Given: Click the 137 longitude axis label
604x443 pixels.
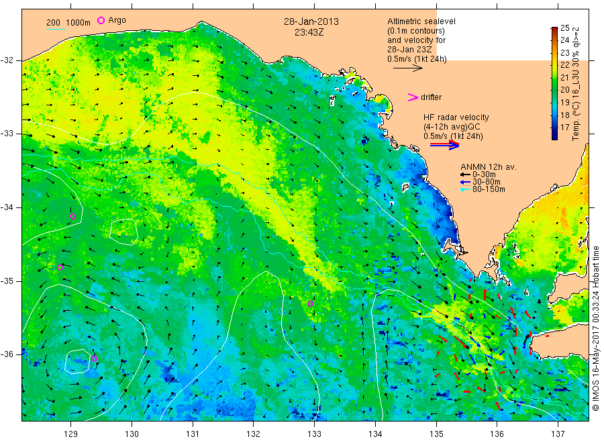Looking at the screenshot, I should 558,434.
